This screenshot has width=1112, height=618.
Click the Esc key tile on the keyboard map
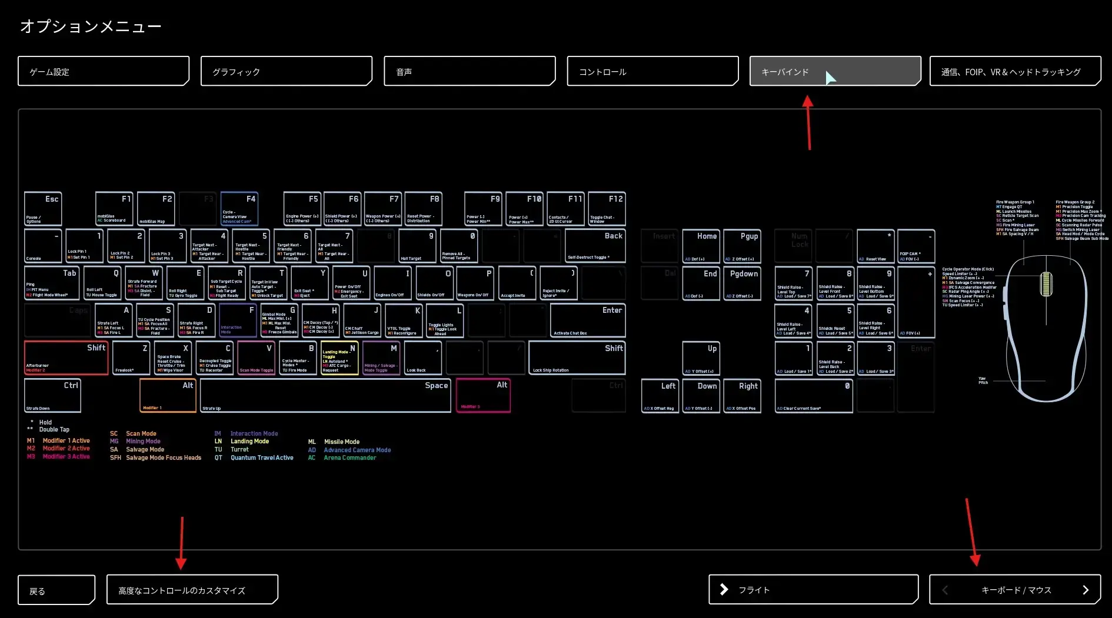43,209
